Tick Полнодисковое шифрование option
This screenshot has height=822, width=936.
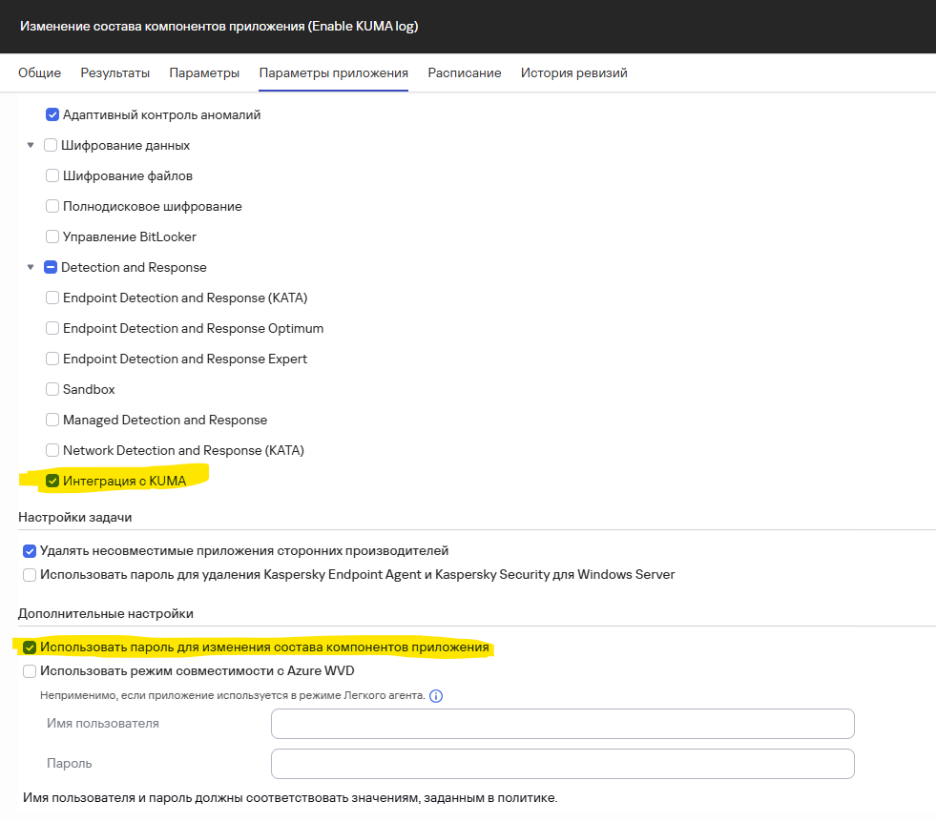point(52,207)
